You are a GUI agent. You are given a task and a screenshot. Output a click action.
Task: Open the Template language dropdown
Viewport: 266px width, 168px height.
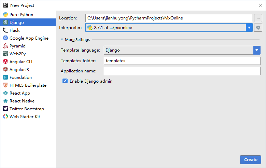257,50
